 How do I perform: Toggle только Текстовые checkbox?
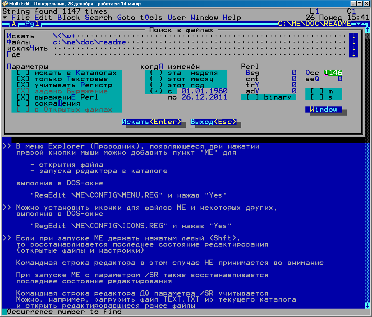coord(62,79)
